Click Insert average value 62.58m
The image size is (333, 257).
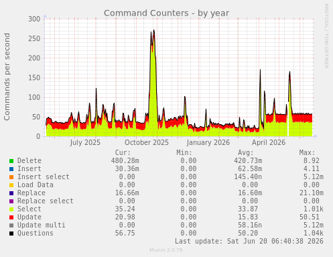[x=250, y=168]
